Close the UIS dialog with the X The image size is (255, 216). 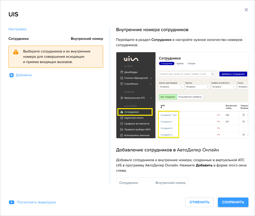point(246,10)
